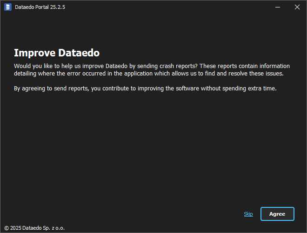Click the paragraph beginning "By agreeing to send reports"
Viewport: 307px width, 233px height.
(x=145, y=89)
